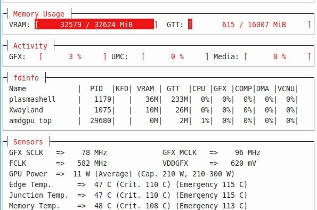Select the GTT usage bar showing 615 / 16007 MiB

pos(249,25)
